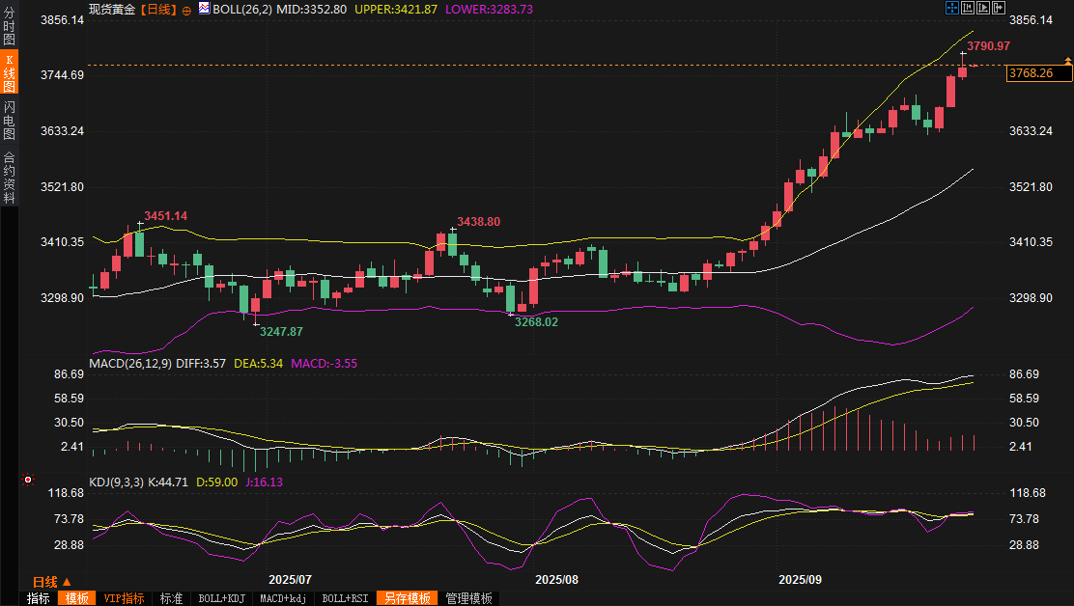
Task: Click the KDJ(9,3,3) indicator label
Action: coord(117,482)
